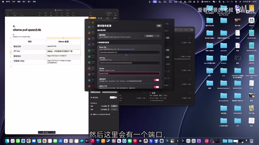The width and height of the screenshot is (259, 145).
Task: Toggle the 隔行颜色 checkbox
Action: [91, 97]
